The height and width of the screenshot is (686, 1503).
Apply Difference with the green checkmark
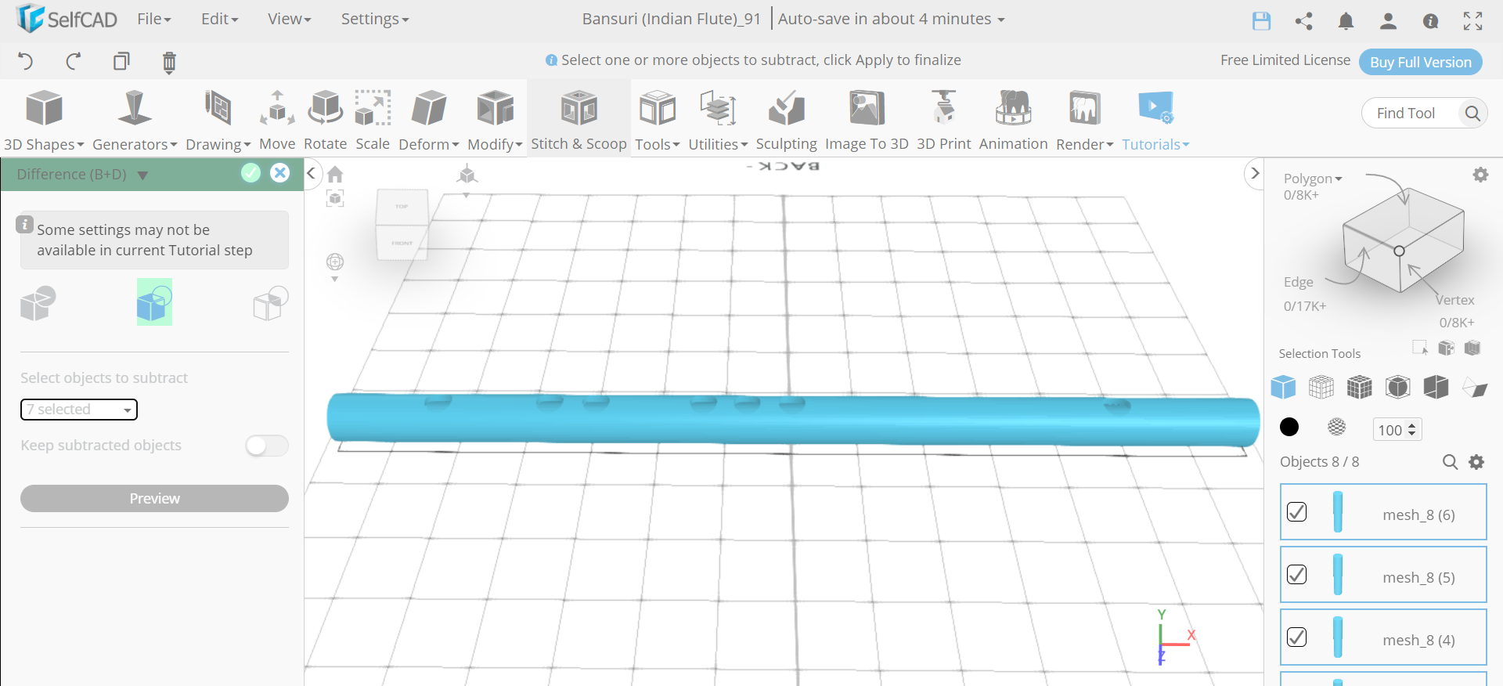tap(250, 173)
